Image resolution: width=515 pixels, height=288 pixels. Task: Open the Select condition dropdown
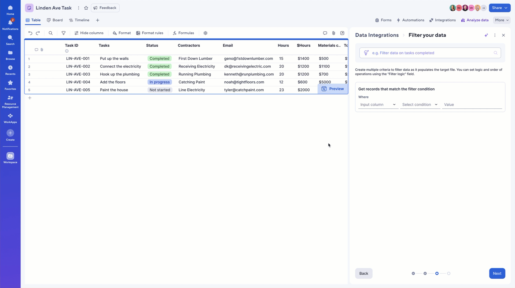coord(420,105)
